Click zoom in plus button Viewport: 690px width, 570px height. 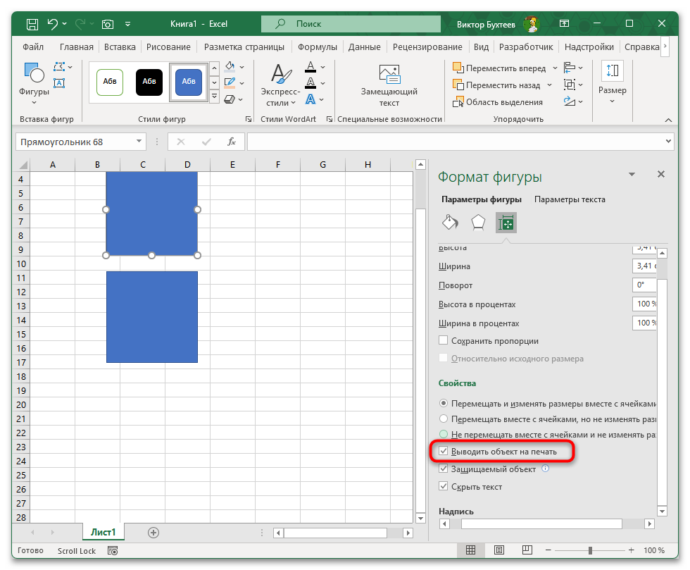[x=631, y=550]
